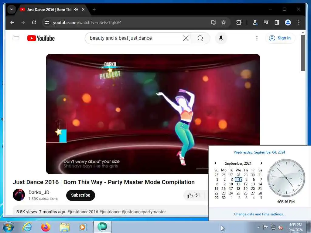311x233 pixels.
Task: Toggle the browser side panel
Action: [x=277, y=22]
